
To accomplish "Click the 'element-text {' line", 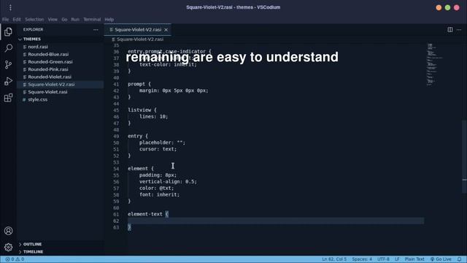I will click(x=148, y=214).
